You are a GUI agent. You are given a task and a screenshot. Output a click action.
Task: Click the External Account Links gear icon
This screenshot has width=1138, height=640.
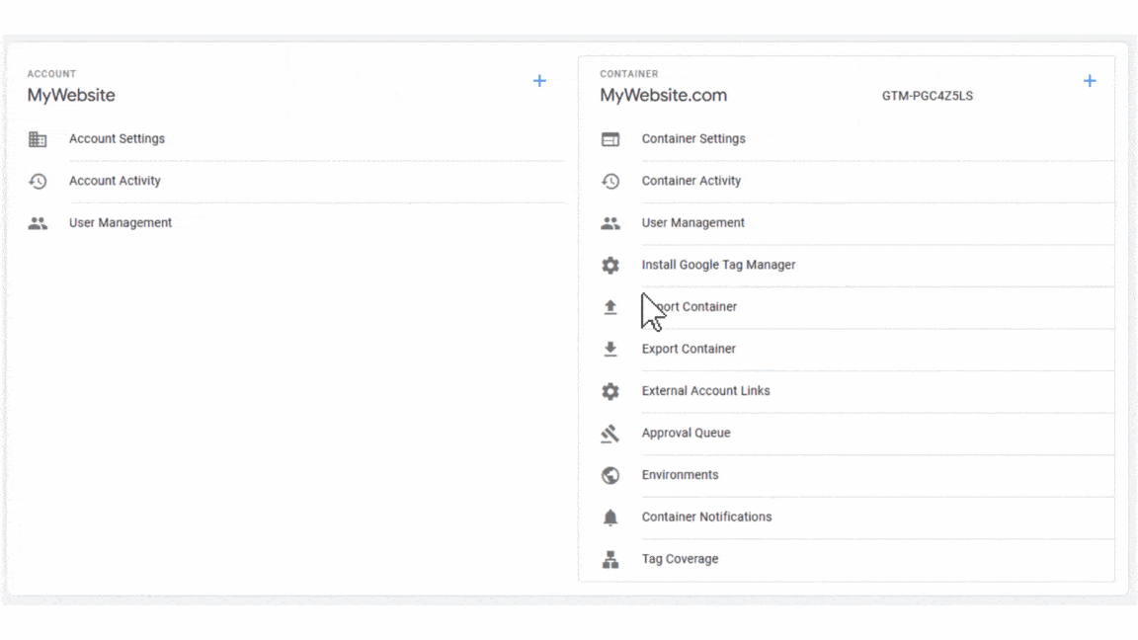point(610,392)
